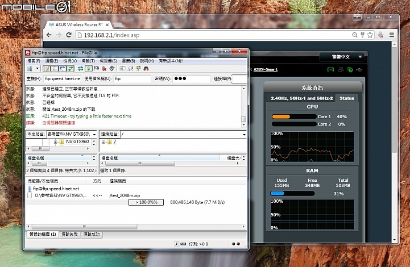This screenshot has height=267, width=410.
Task: Toggle the local directory tree view button
Action: point(55,68)
